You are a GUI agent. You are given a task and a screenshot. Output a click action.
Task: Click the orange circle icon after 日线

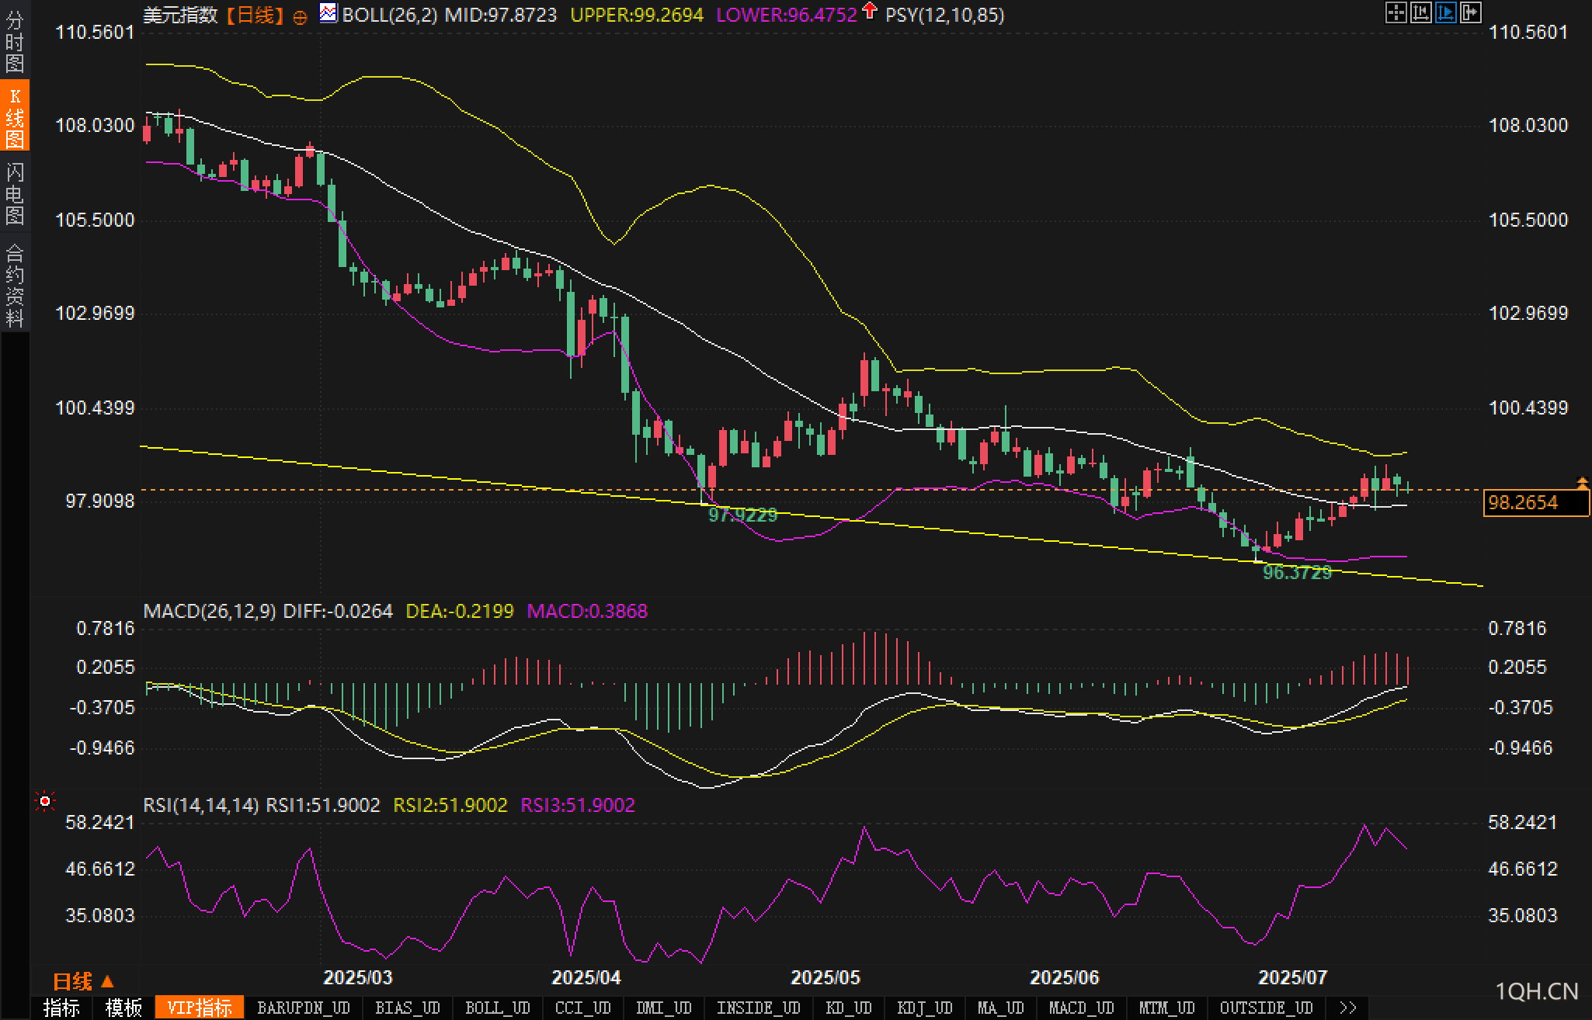pyautogui.click(x=300, y=16)
